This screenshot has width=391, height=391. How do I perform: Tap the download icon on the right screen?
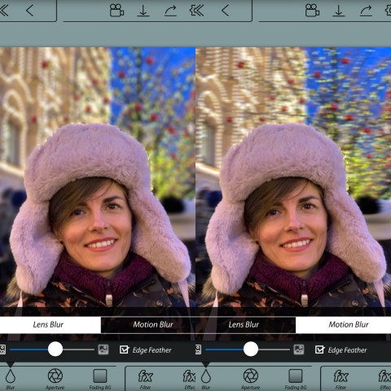[x=339, y=11]
